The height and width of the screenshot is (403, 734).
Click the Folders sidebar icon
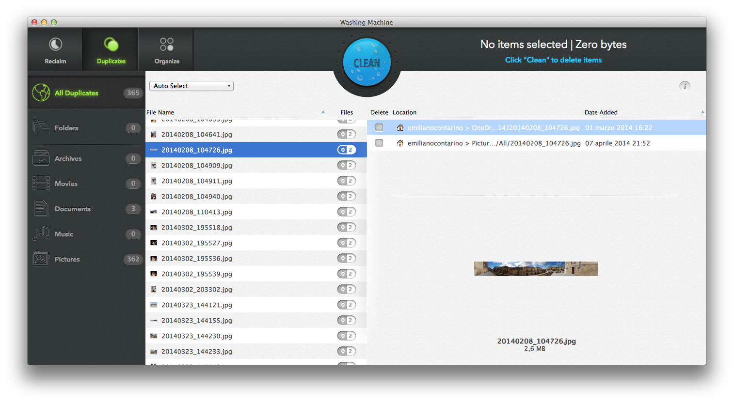click(x=41, y=127)
